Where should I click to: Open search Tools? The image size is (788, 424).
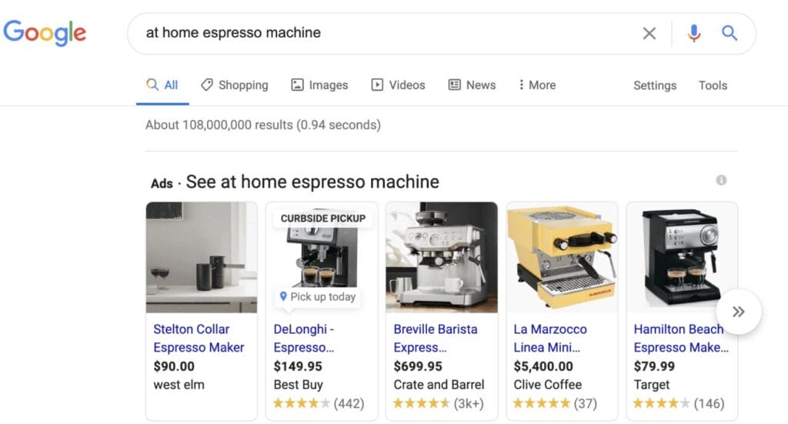[713, 85]
